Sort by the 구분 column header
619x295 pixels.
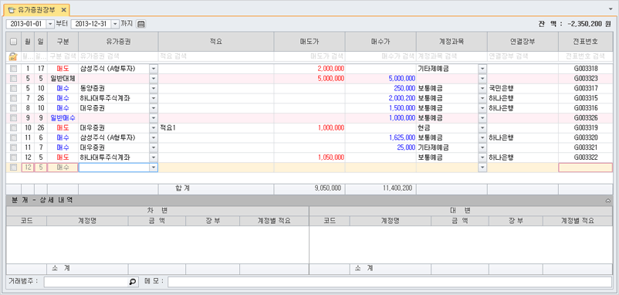coord(63,42)
